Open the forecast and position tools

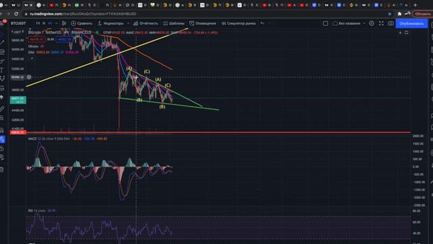point(2,88)
